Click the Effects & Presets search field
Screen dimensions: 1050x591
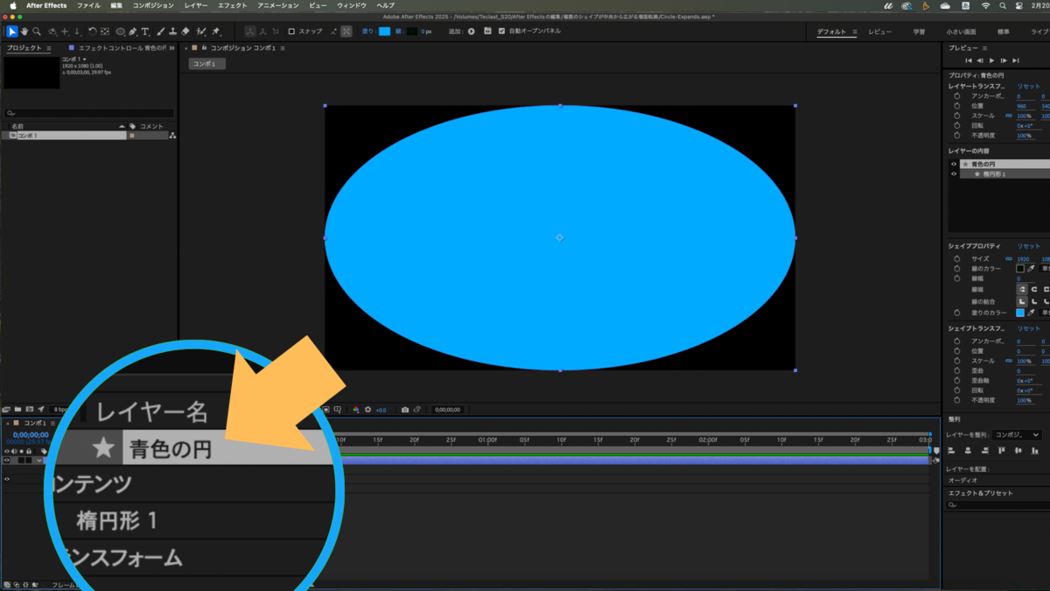point(997,505)
